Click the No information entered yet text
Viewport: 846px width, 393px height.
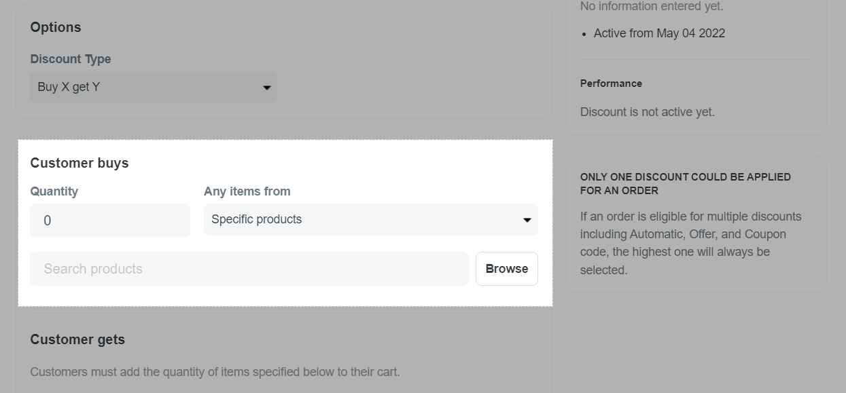click(x=652, y=7)
